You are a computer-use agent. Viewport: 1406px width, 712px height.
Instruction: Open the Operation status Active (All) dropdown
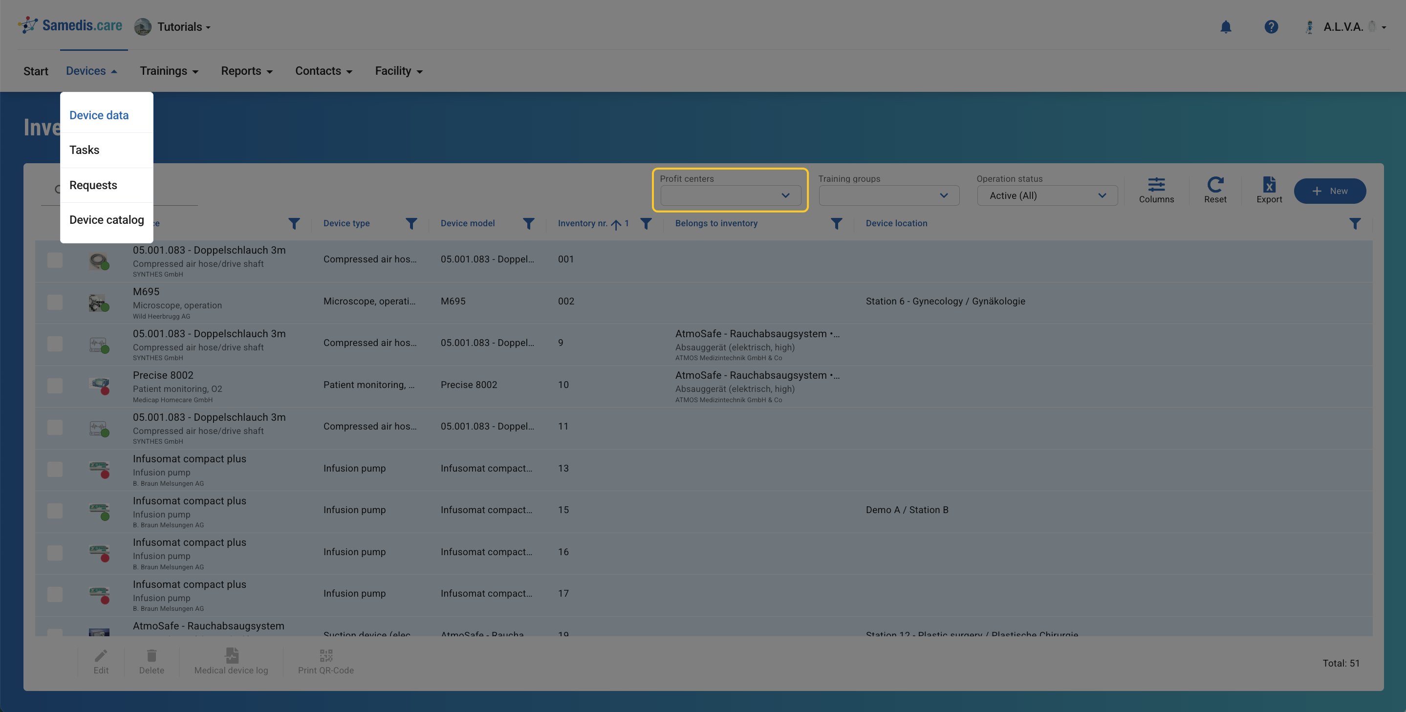point(1047,195)
